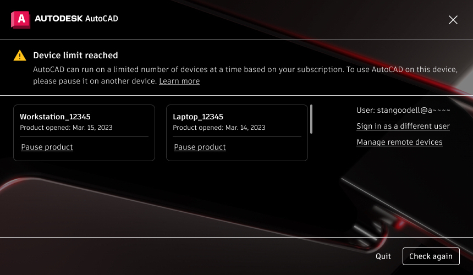Click empty space below the device cards

pos(165,198)
